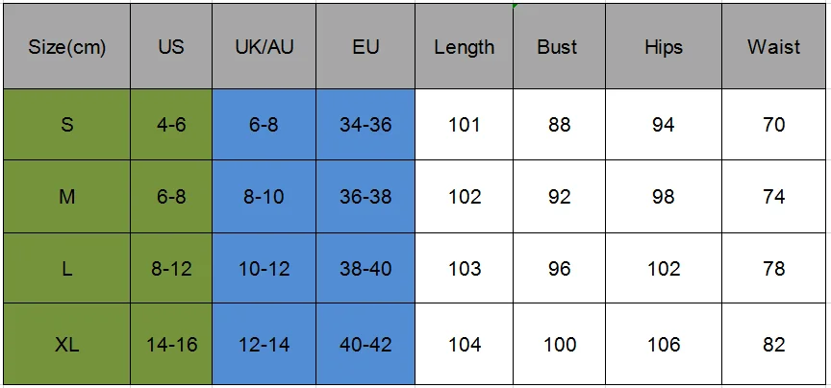Click the green M size cell
Screen dimensions: 831x388
click(66, 196)
